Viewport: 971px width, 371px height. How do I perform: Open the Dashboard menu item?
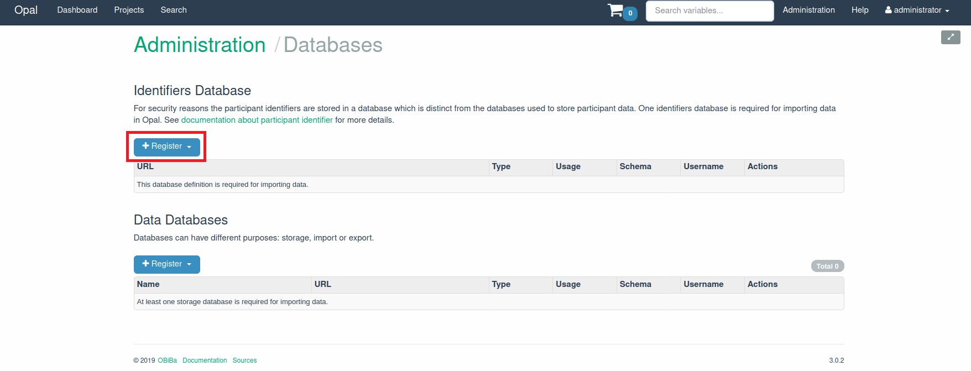[x=77, y=10]
